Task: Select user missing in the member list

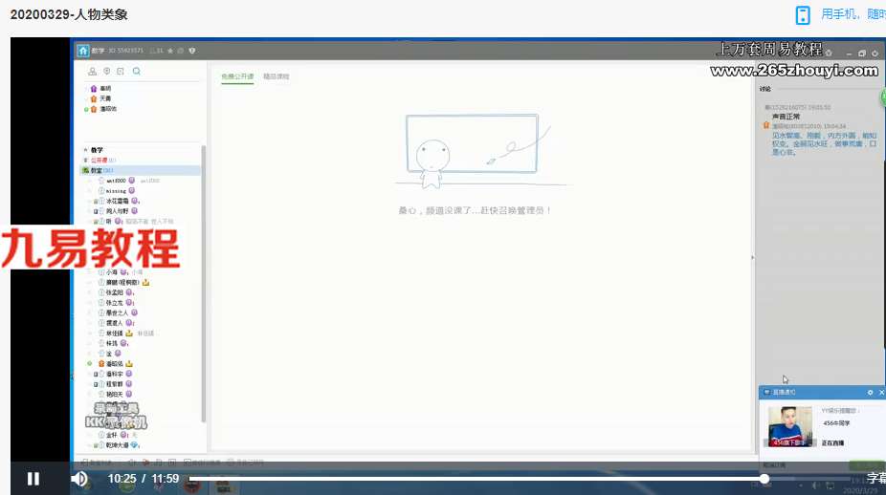Action: 116,191
